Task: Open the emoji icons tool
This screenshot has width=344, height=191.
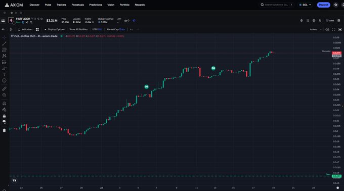Action: click(x=4, y=81)
